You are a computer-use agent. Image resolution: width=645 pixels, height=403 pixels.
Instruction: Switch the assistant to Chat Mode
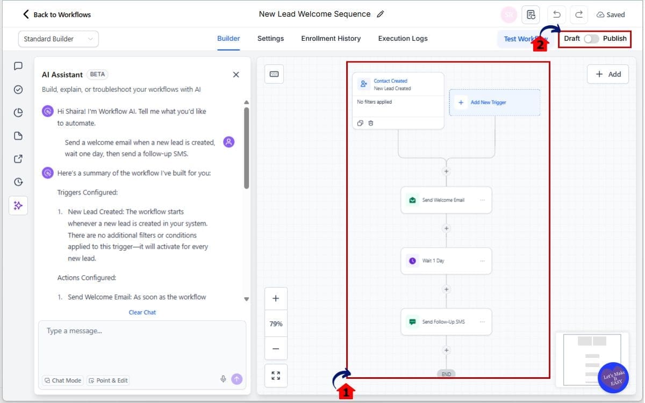click(x=62, y=380)
